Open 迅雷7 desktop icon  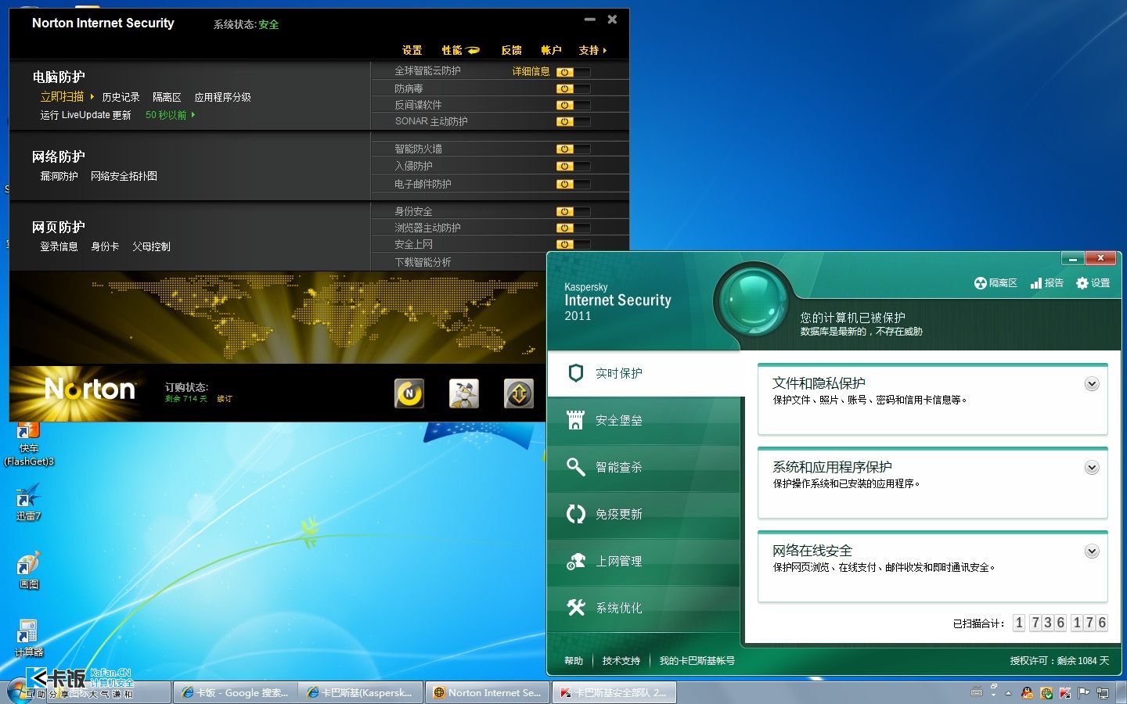[x=29, y=501]
